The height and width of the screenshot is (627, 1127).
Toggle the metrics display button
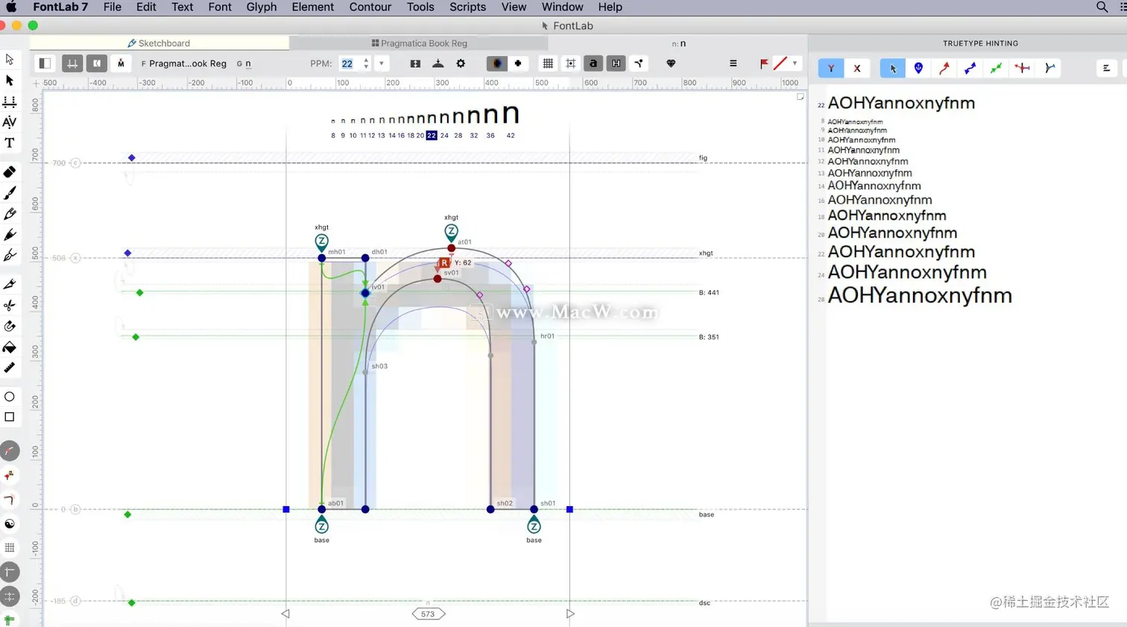(x=72, y=63)
